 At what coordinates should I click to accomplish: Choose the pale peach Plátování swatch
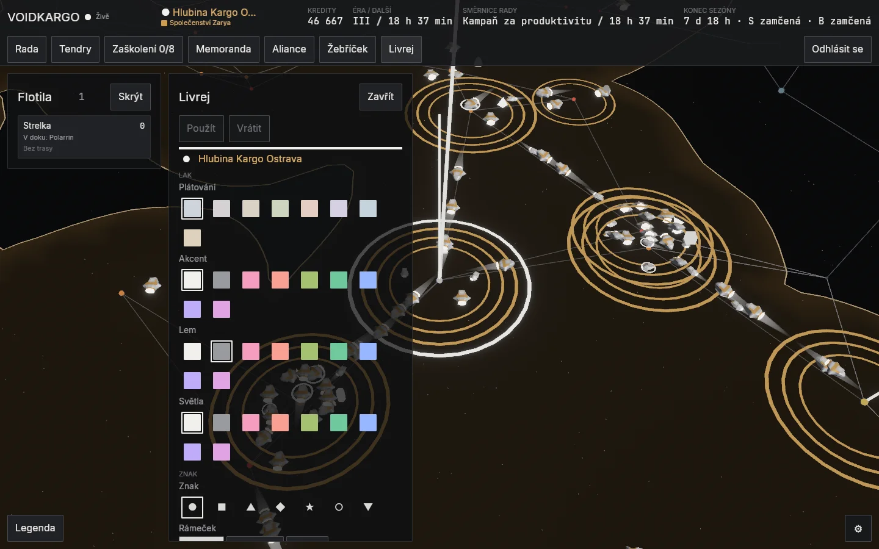309,209
